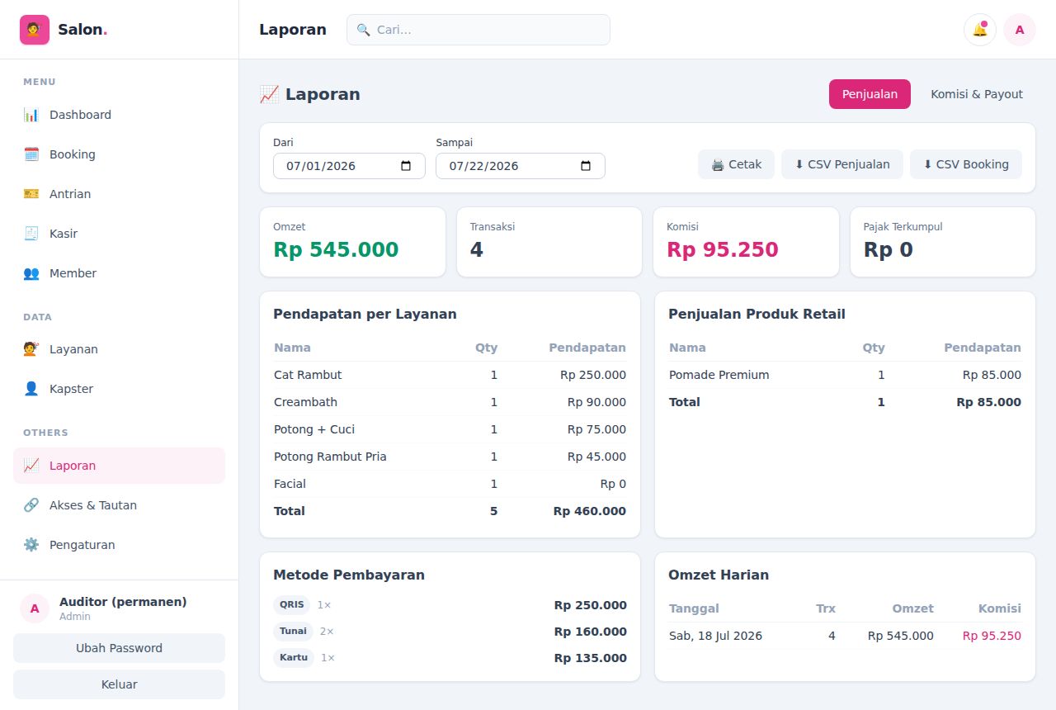The width and height of the screenshot is (1056, 710).
Task: Open Member via its people icon
Action: point(31,273)
